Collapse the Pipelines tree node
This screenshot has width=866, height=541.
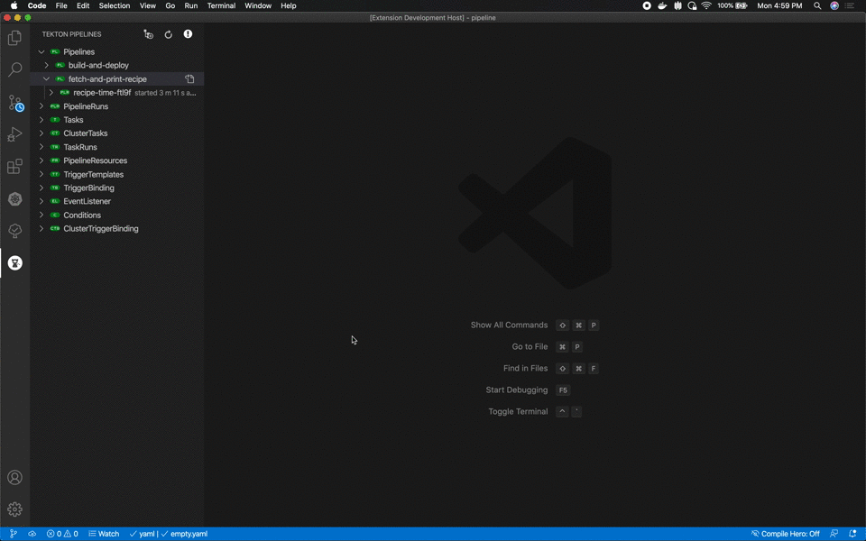[41, 52]
